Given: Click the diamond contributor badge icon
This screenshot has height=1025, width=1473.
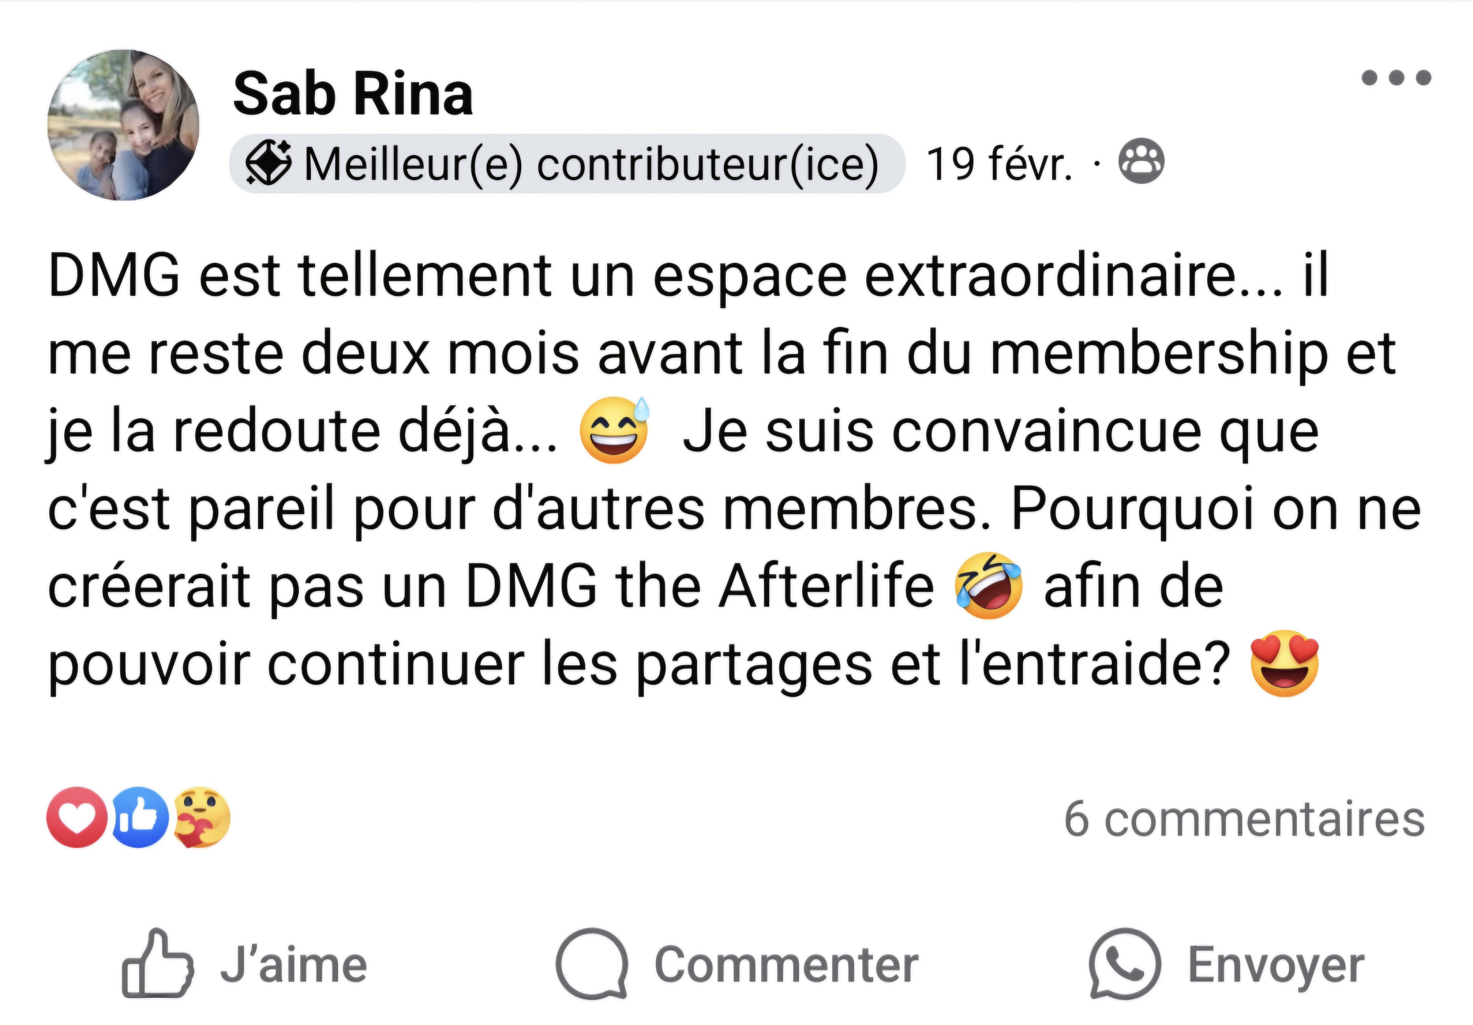Looking at the screenshot, I should [268, 164].
